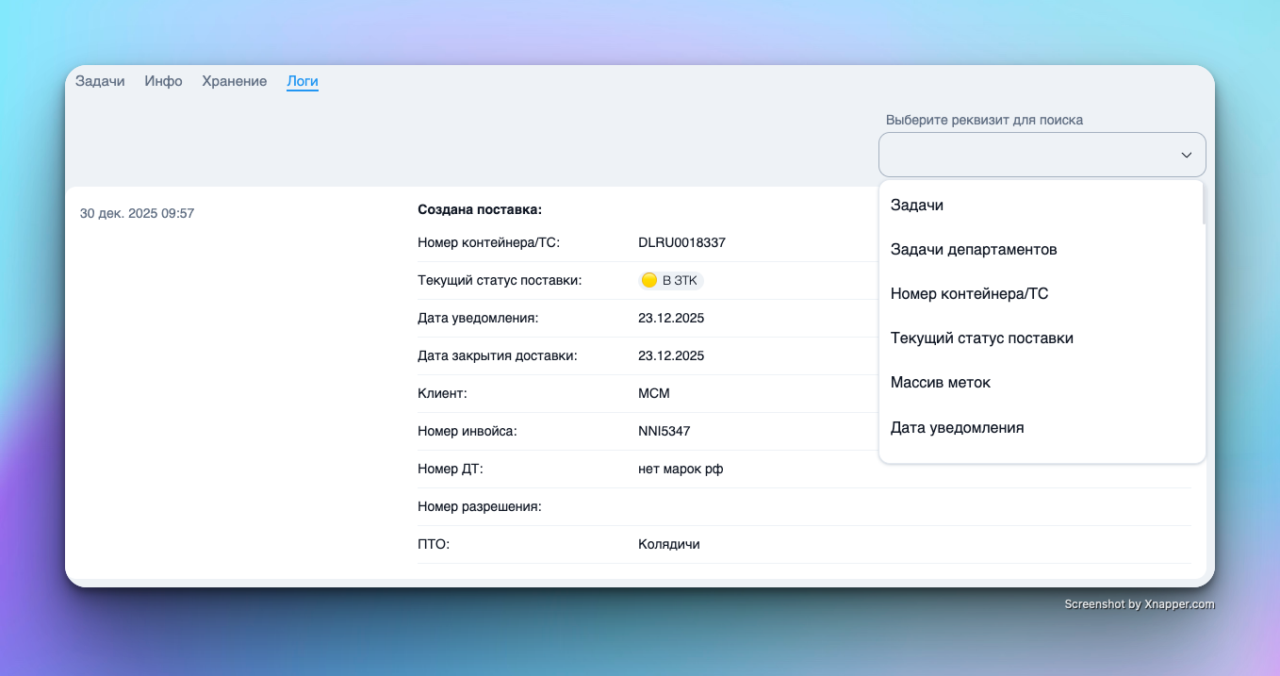The image size is (1280, 676).
Task: Go to the Хранение tab
Action: [x=235, y=81]
